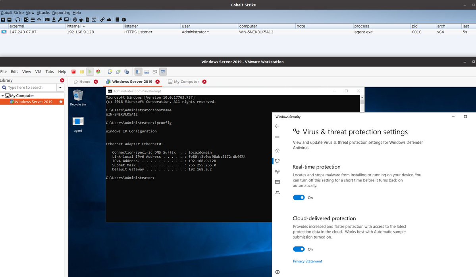
Task: Show sessions in table view icon
Action: [33, 20]
